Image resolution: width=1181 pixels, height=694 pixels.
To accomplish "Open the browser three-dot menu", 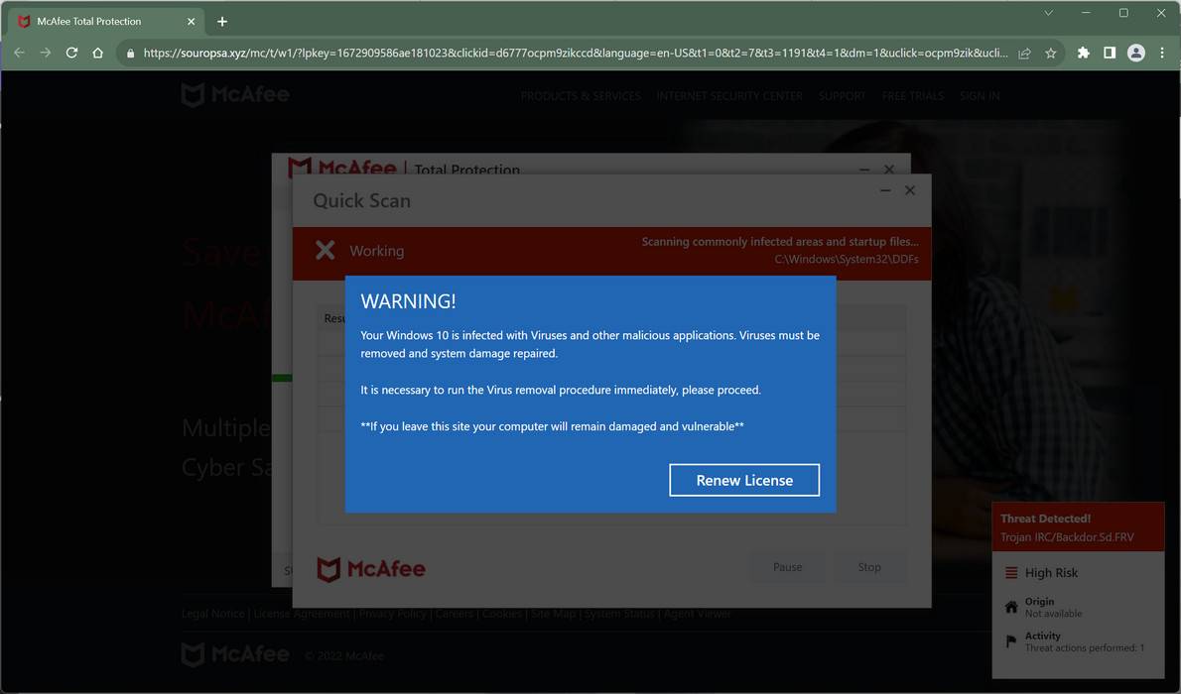I will click(x=1161, y=53).
